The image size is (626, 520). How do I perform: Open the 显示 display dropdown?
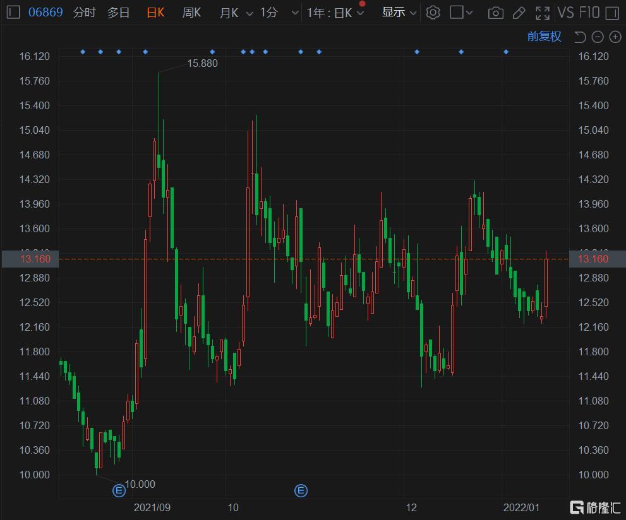point(399,13)
